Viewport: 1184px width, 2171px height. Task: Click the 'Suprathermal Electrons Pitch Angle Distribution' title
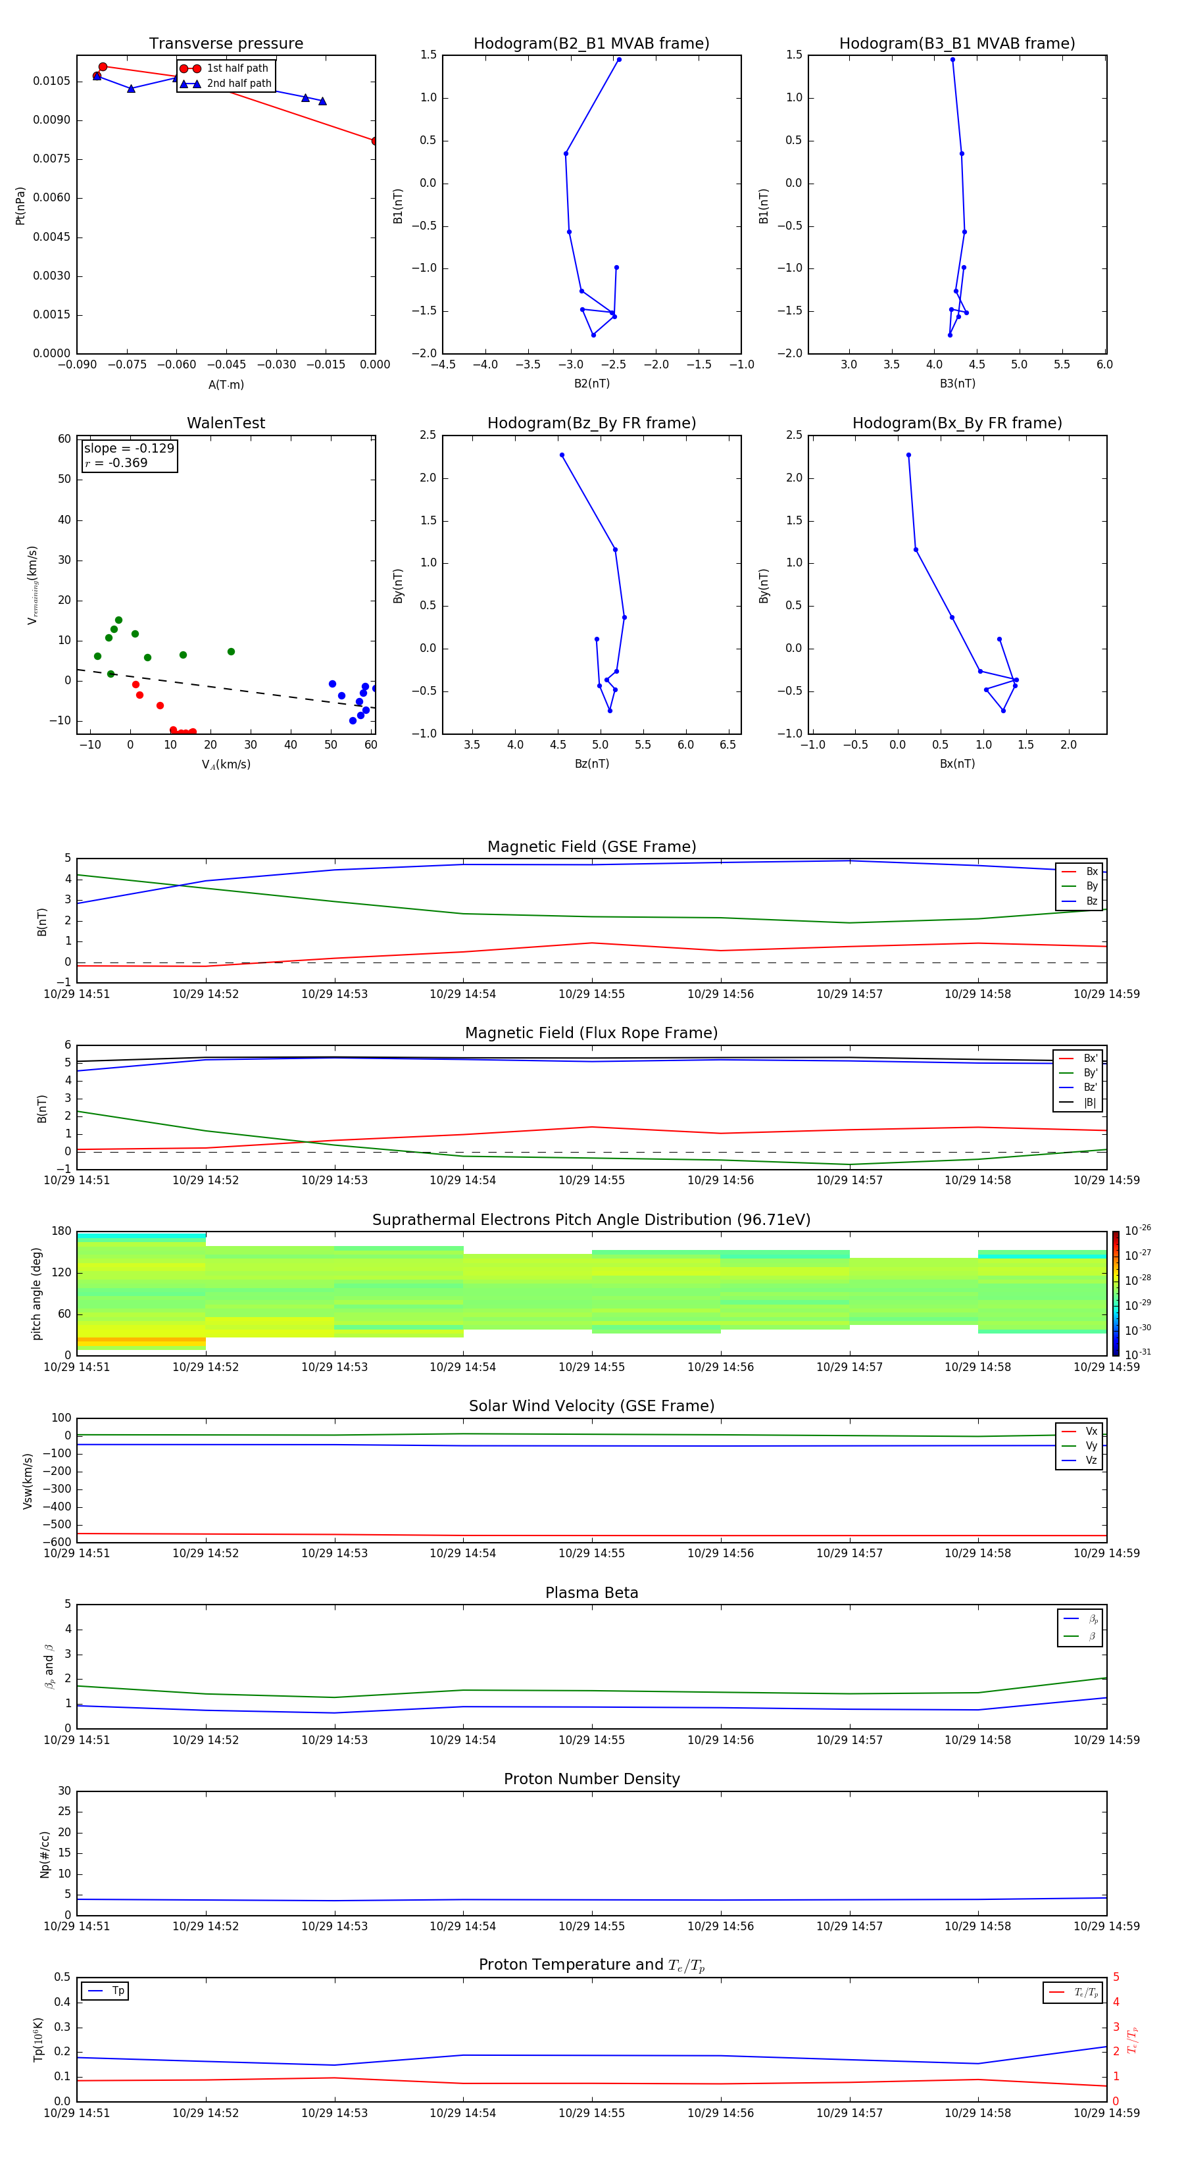(x=591, y=1220)
